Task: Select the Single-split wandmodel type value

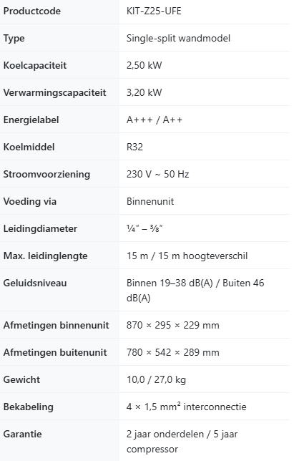Action: point(178,38)
